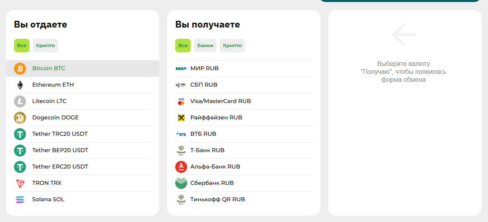488x222 pixels.
Task: Pick the Litecoin grey icon
Action: coord(20,101)
